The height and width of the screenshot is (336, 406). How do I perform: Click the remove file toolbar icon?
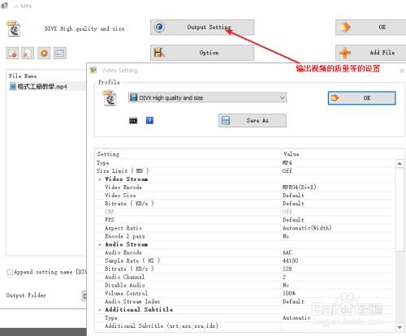coord(12,53)
